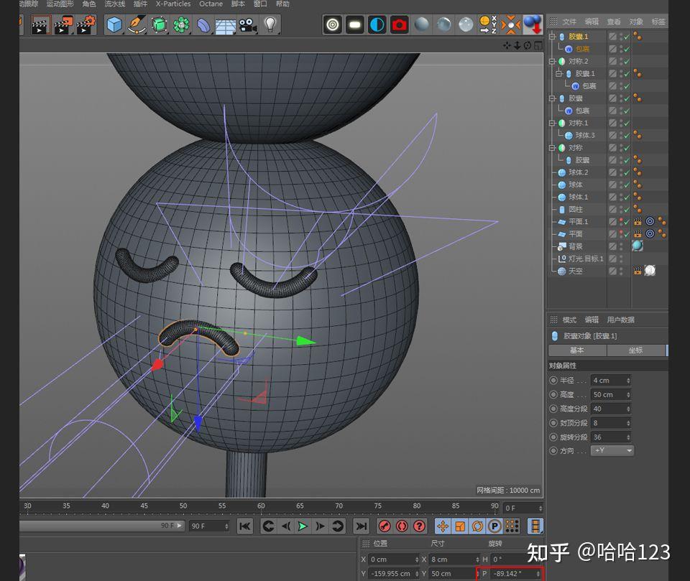Click the 半径 4 cm input field
690x581 pixels.
(607, 381)
